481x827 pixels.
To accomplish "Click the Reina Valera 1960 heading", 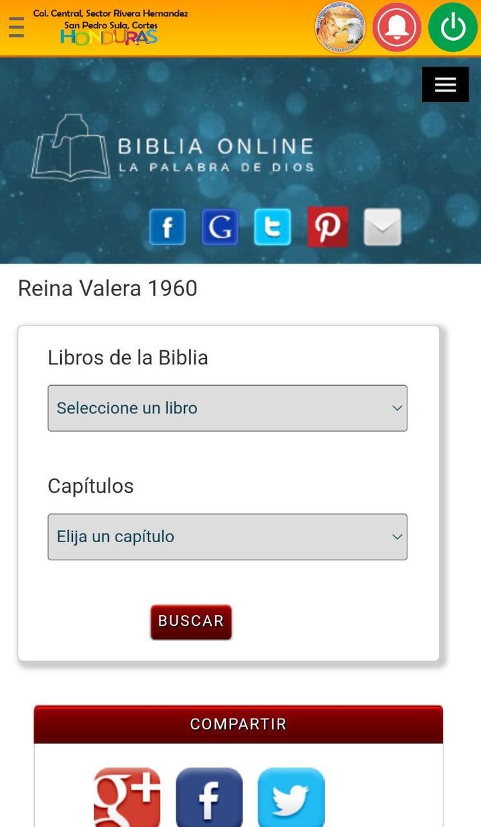I will (x=107, y=288).
